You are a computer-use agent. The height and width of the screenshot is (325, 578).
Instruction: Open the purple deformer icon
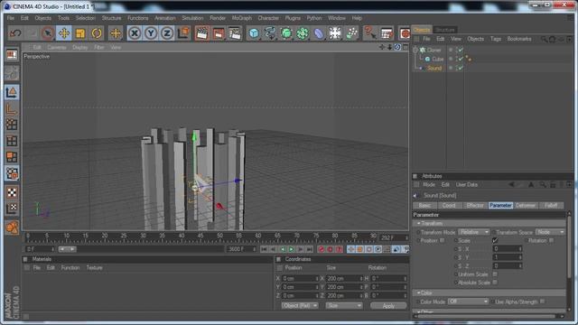click(x=319, y=33)
